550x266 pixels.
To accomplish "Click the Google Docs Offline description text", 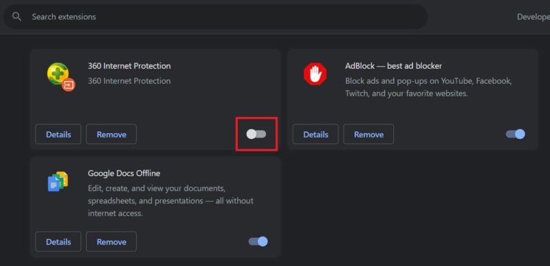I will coord(170,201).
